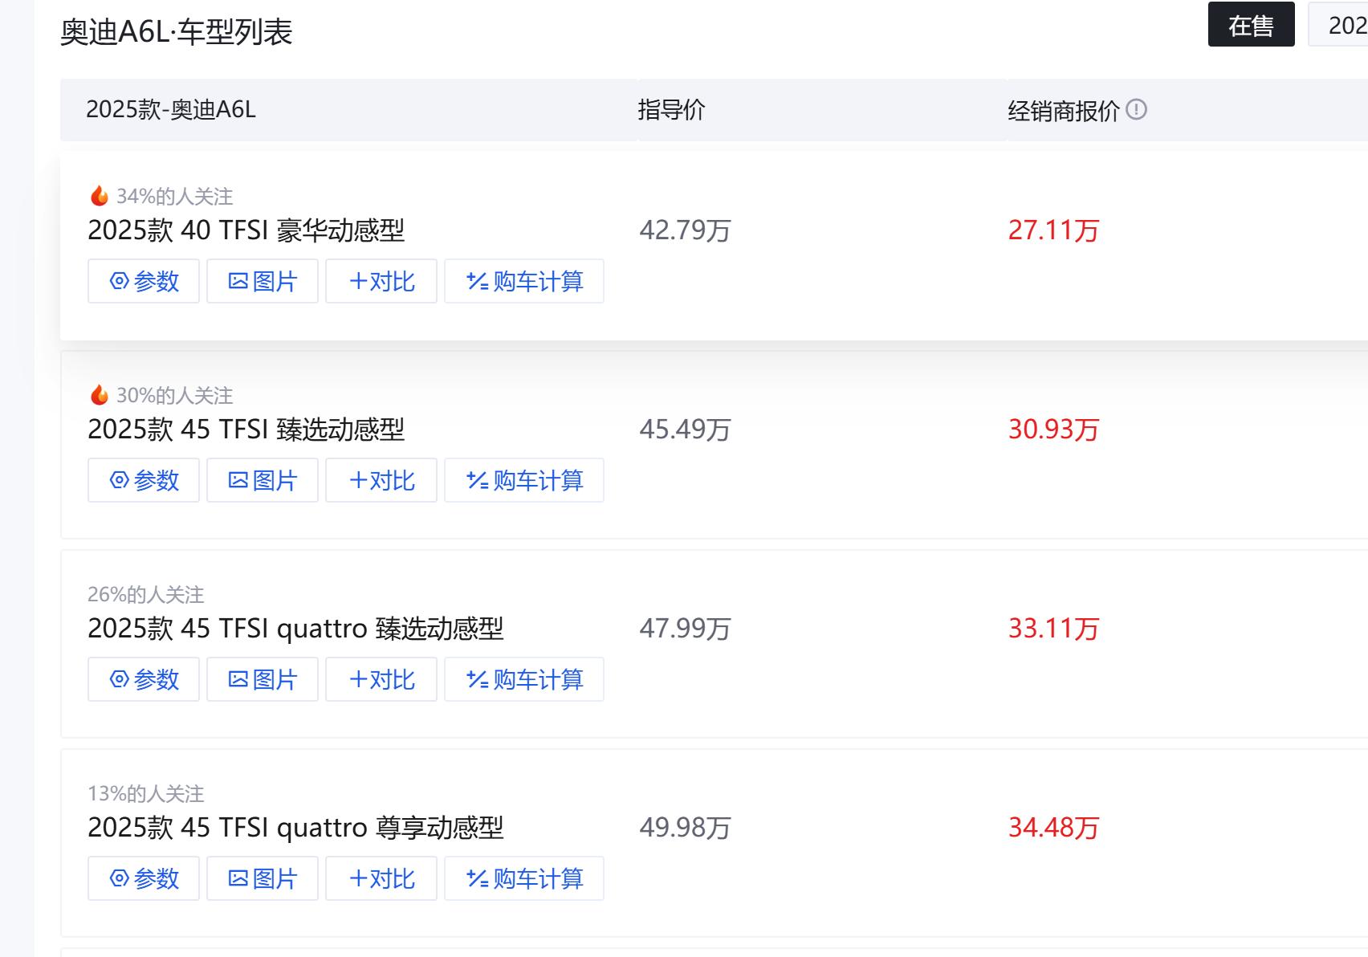Screen dimensions: 1368x957
Task: Click the flame icon on the 30% attention row
Action: click(x=100, y=395)
